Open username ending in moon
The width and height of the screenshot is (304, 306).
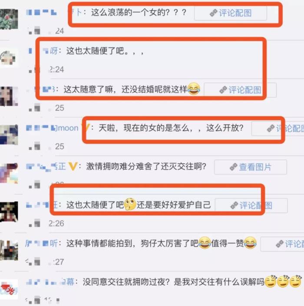52,128
